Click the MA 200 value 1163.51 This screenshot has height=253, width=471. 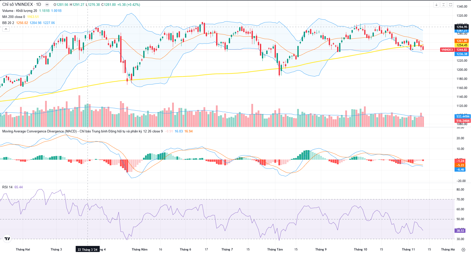(33, 17)
